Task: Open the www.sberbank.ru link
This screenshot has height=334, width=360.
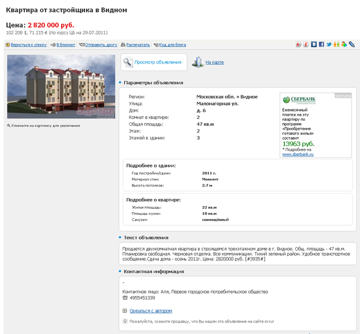Action: click(x=298, y=154)
